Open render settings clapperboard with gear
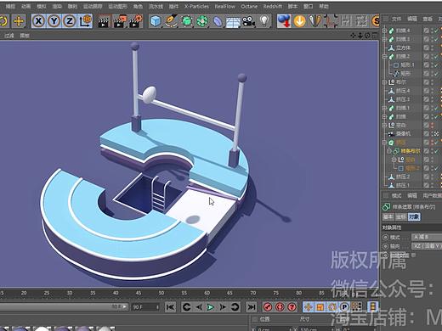This screenshot has width=442, height=331. tap(136, 21)
